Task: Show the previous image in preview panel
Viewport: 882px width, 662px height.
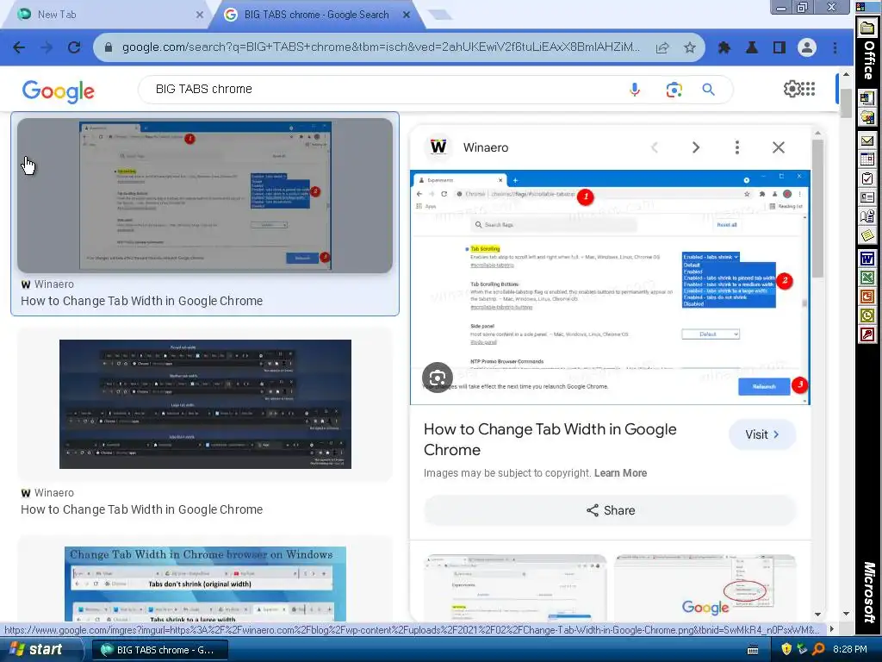Action: click(x=655, y=147)
